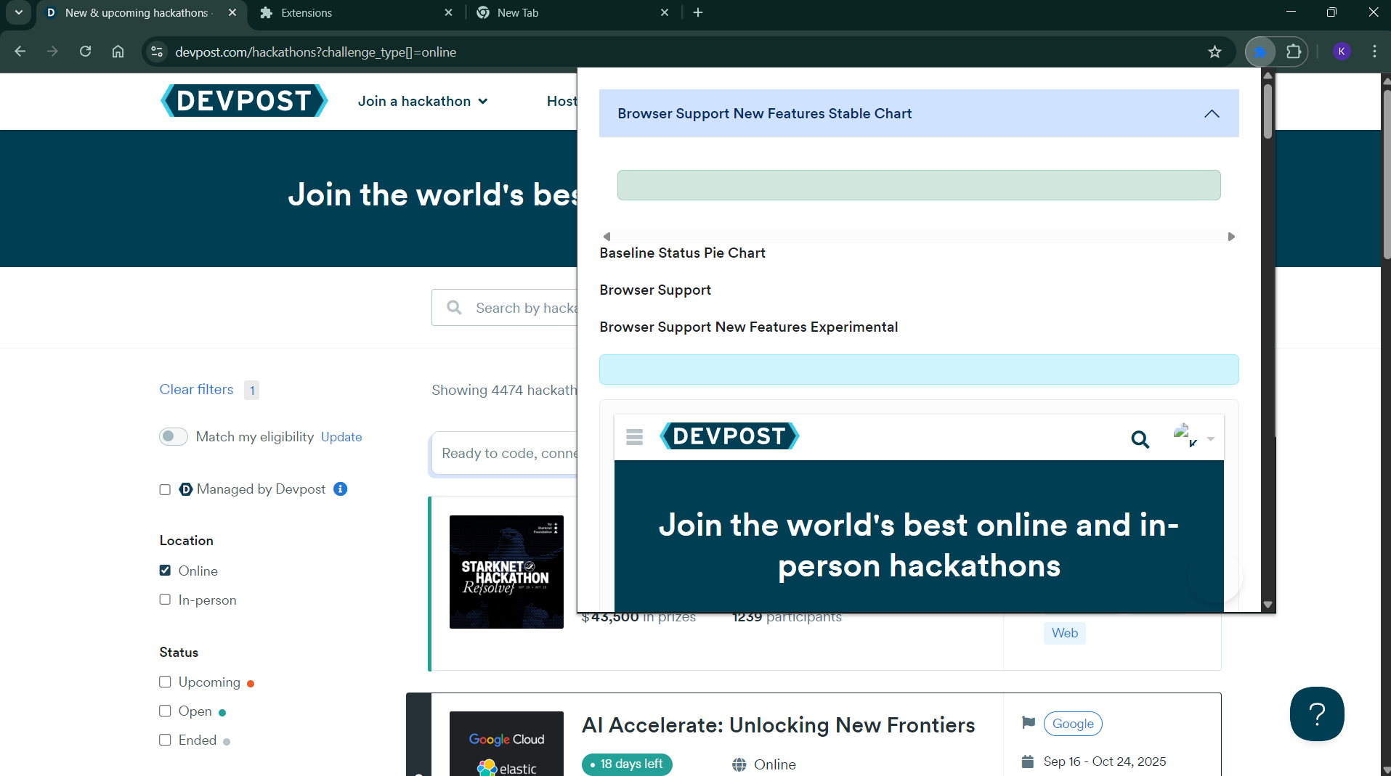1391x776 pixels.
Task: Collapse Browser Support New Features Stable Chart
Action: [919, 113]
